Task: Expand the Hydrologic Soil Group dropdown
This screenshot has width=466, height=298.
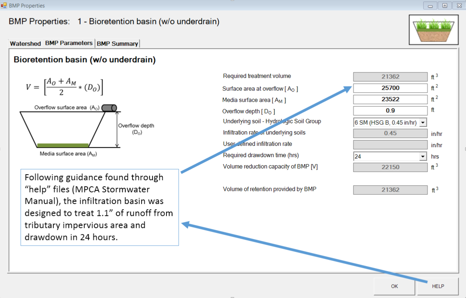Action: click(423, 123)
